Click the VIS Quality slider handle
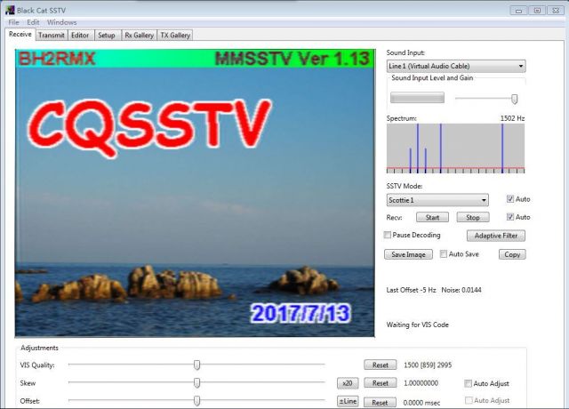The image size is (569, 409). pyautogui.click(x=196, y=365)
